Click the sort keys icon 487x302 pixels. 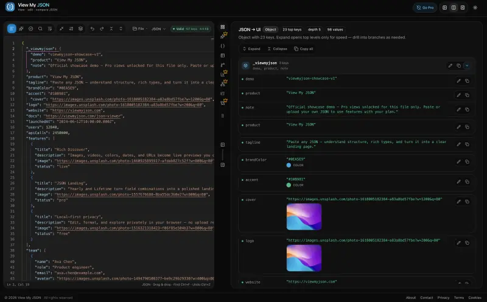click(x=71, y=29)
